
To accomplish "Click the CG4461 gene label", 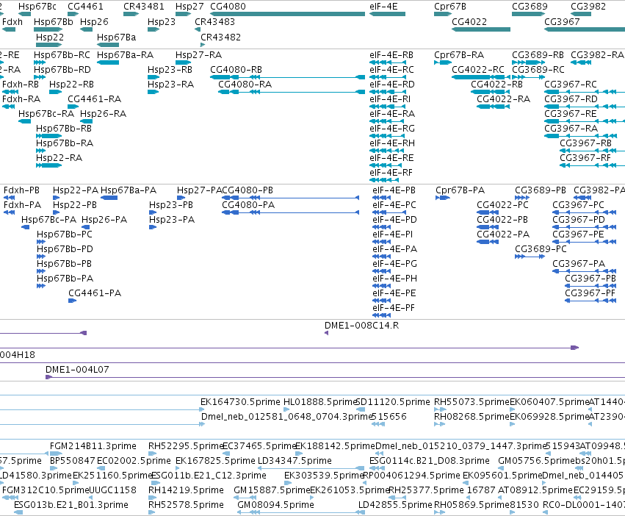I will coord(85,7).
